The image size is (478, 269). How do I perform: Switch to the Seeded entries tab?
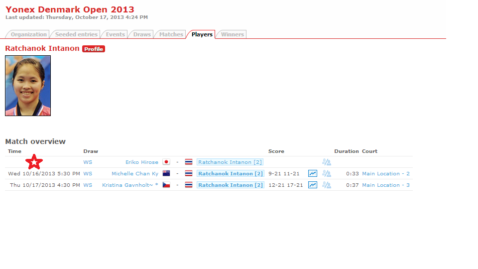[x=76, y=34]
